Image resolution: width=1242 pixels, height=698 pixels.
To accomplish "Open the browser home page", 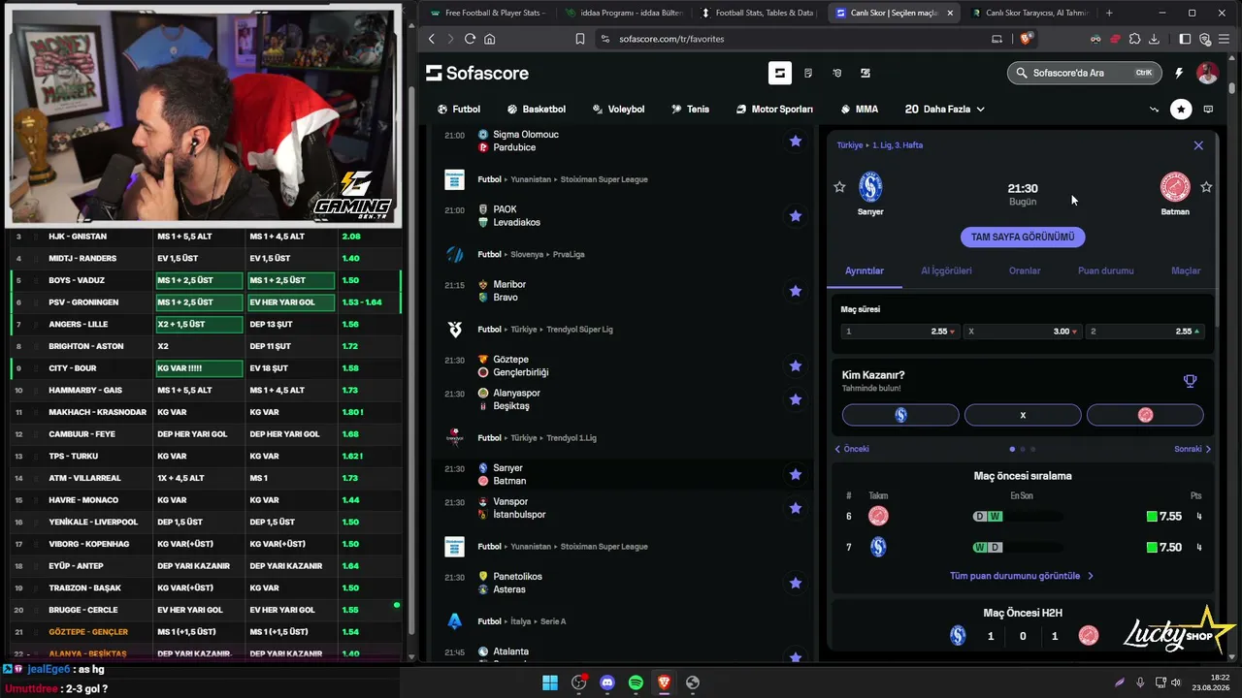I will point(490,39).
